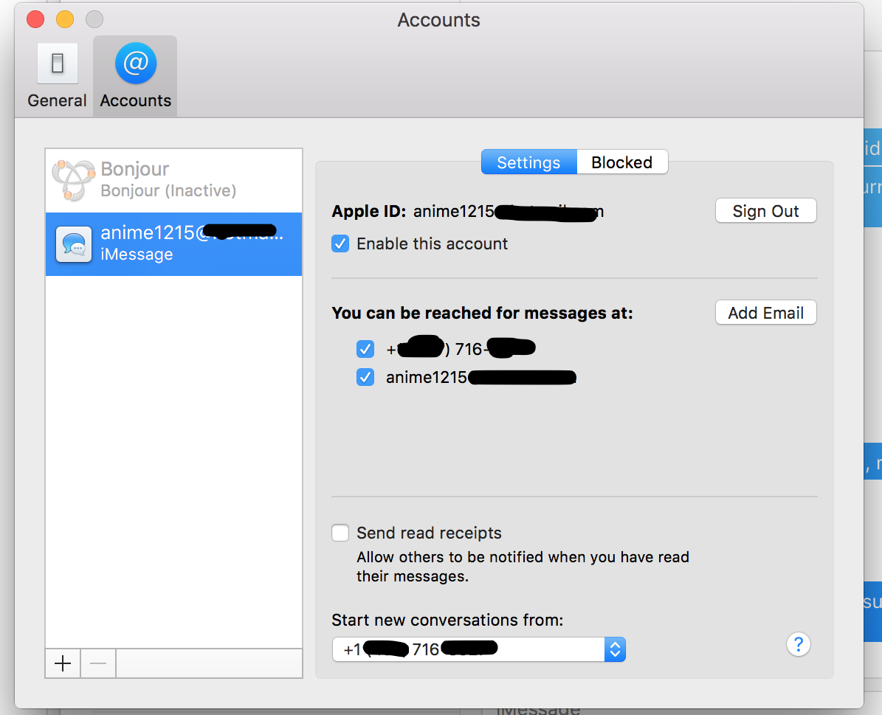Uncheck the anime1215 email address checkbox
882x715 pixels.
(x=365, y=377)
